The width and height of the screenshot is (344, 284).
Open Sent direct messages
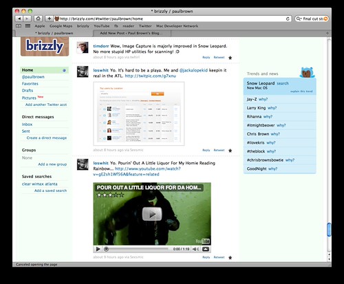(x=25, y=131)
